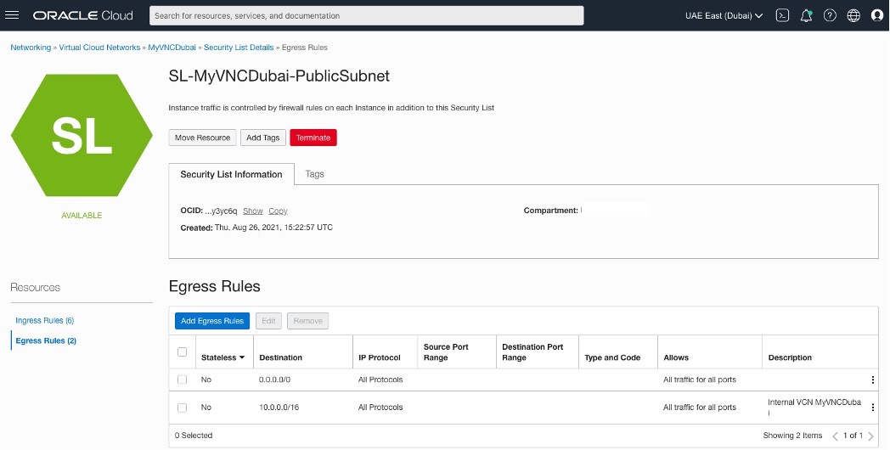Image resolution: width=890 pixels, height=450 pixels.
Task: Go to next page of rules
Action: click(870, 436)
